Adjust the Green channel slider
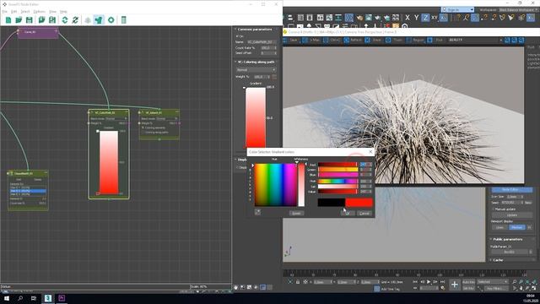The image size is (540, 304). [337, 170]
